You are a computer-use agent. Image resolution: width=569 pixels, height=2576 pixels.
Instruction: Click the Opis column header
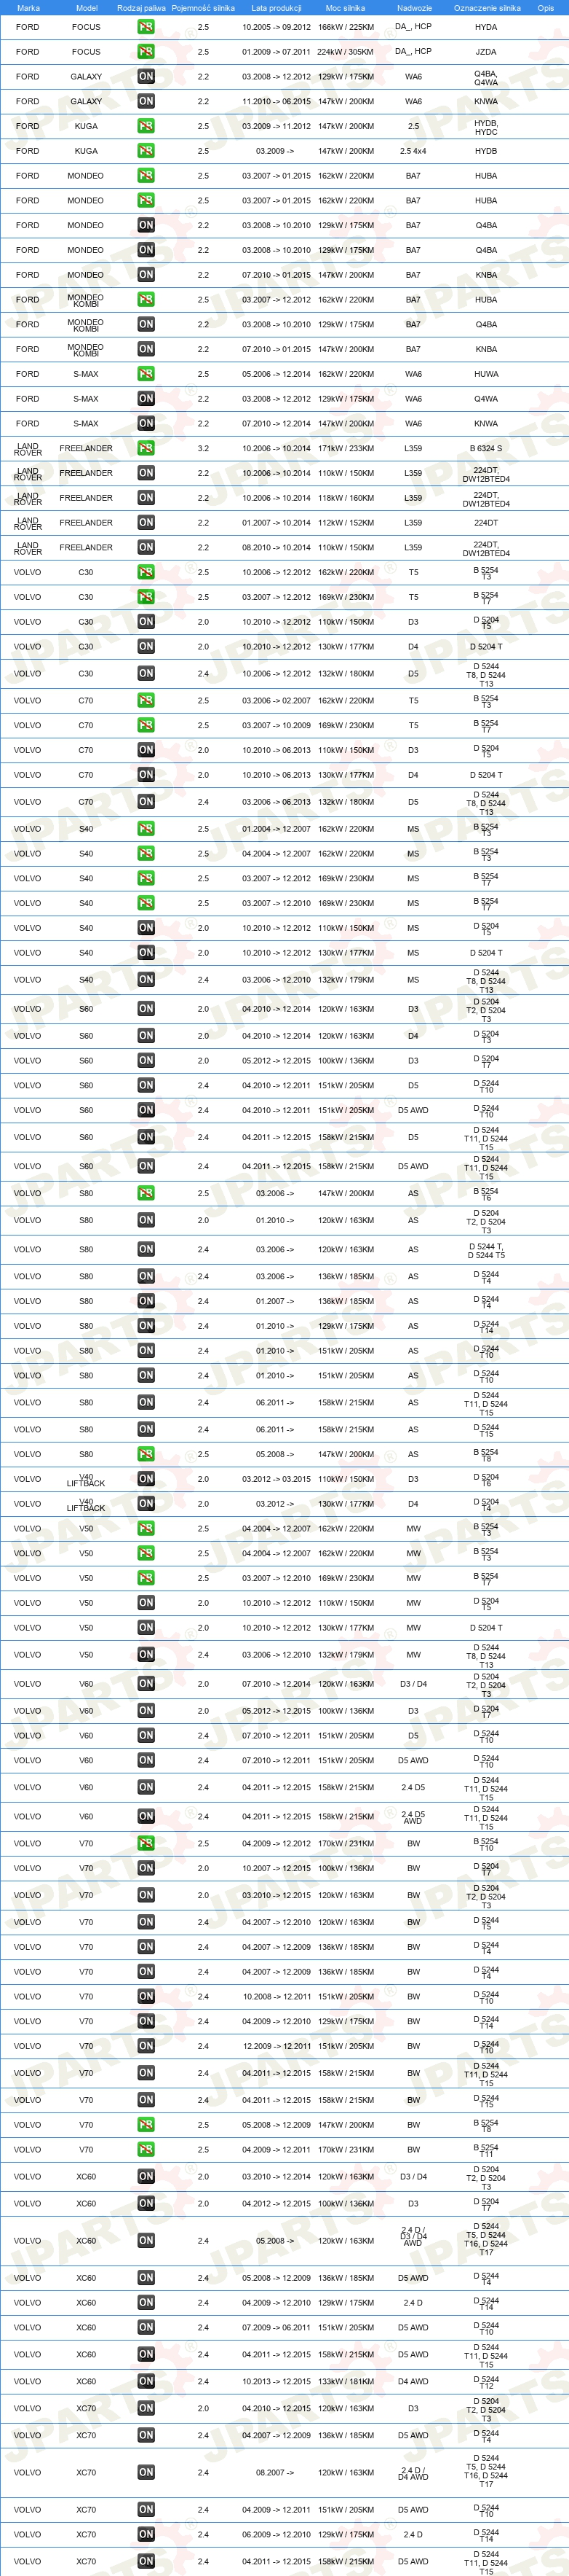tap(545, 7)
